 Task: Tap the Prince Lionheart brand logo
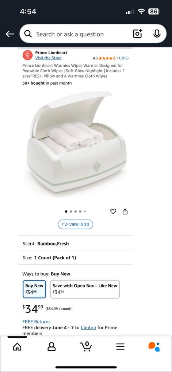pos(27,55)
